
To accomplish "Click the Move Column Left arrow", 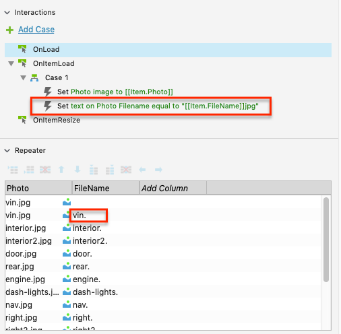I will click(x=142, y=170).
